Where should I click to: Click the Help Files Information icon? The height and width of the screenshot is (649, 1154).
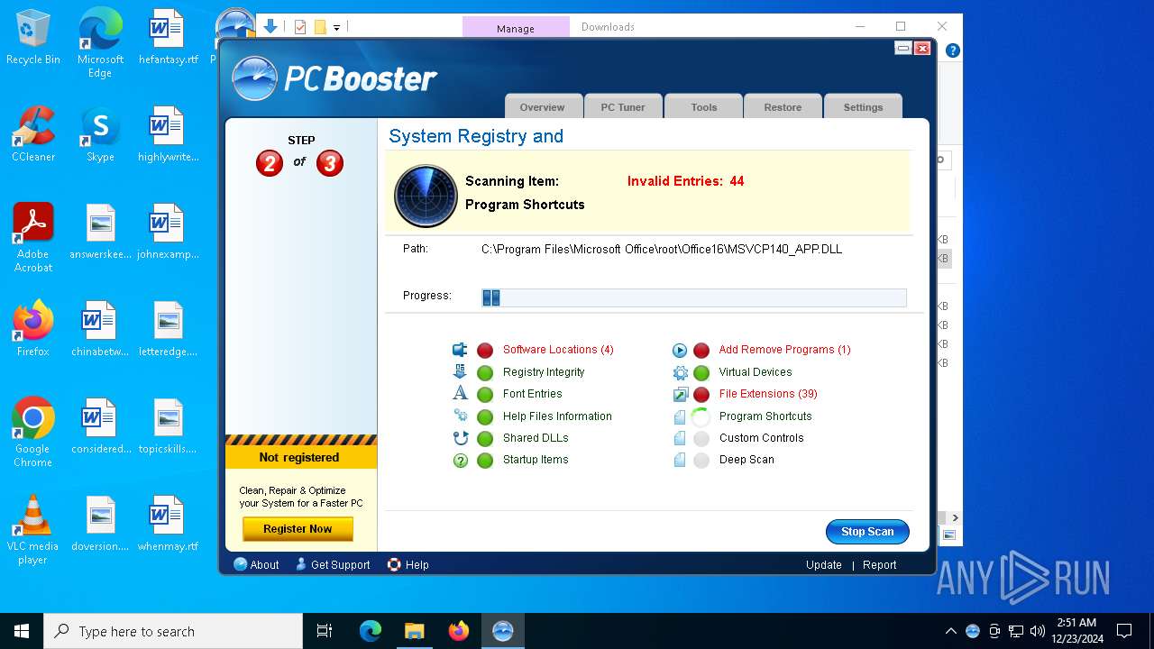click(x=461, y=416)
